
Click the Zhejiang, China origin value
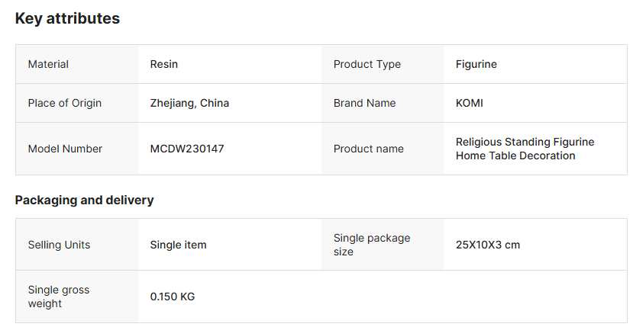point(189,103)
